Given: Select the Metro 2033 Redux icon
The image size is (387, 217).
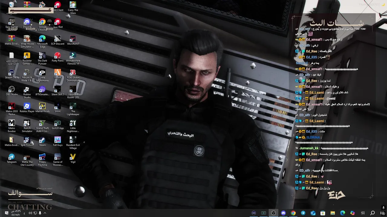Looking at the screenshot, I should (x=11, y=109).
